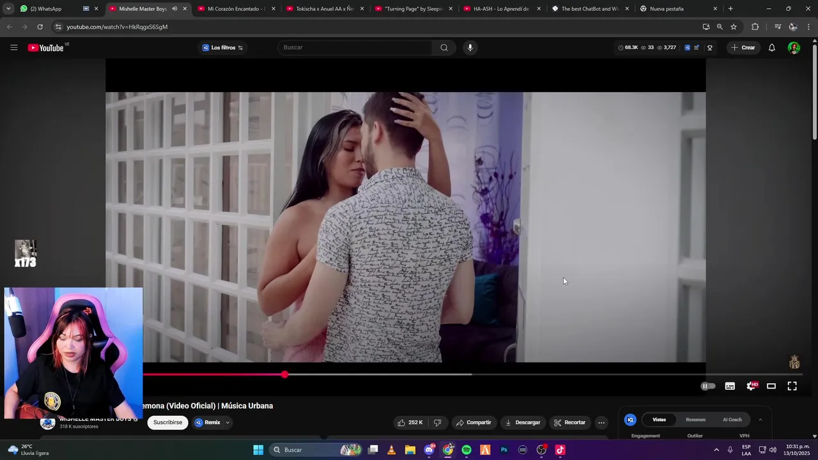Switch to theater mode

pyautogui.click(x=771, y=386)
